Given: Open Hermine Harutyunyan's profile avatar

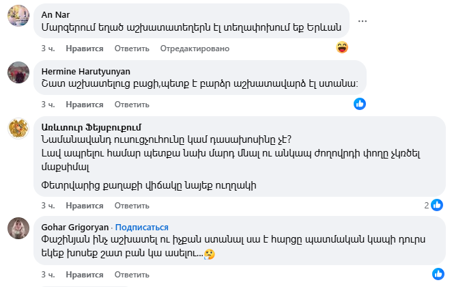Looking at the screenshot, I should 18,72.
